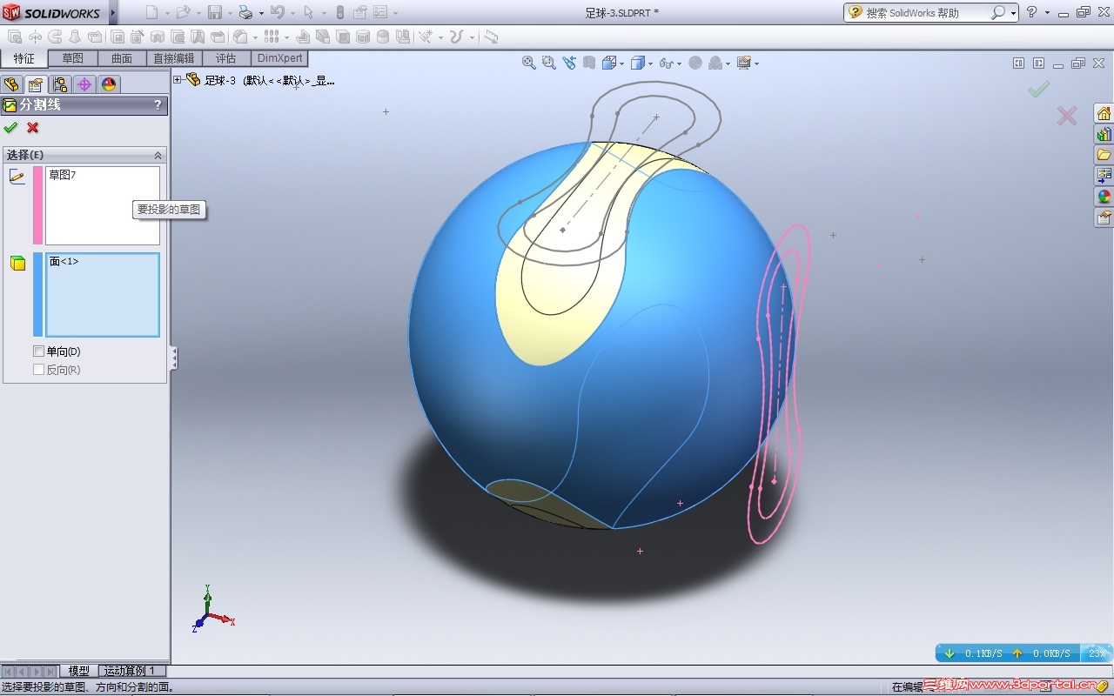1114x696 pixels.
Task: Open the File Explorer folder icon in task pane
Action: tap(1104, 155)
